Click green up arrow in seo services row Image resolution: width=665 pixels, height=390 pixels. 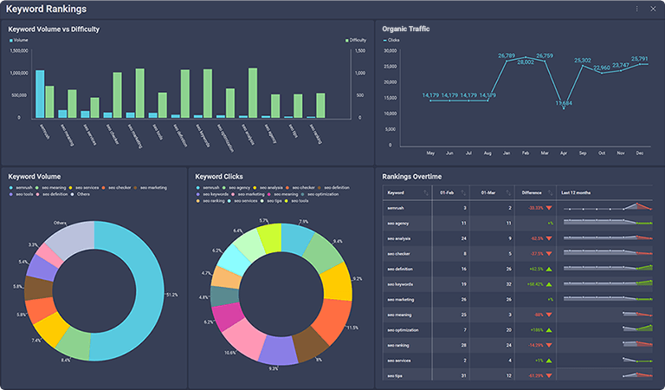click(549, 361)
